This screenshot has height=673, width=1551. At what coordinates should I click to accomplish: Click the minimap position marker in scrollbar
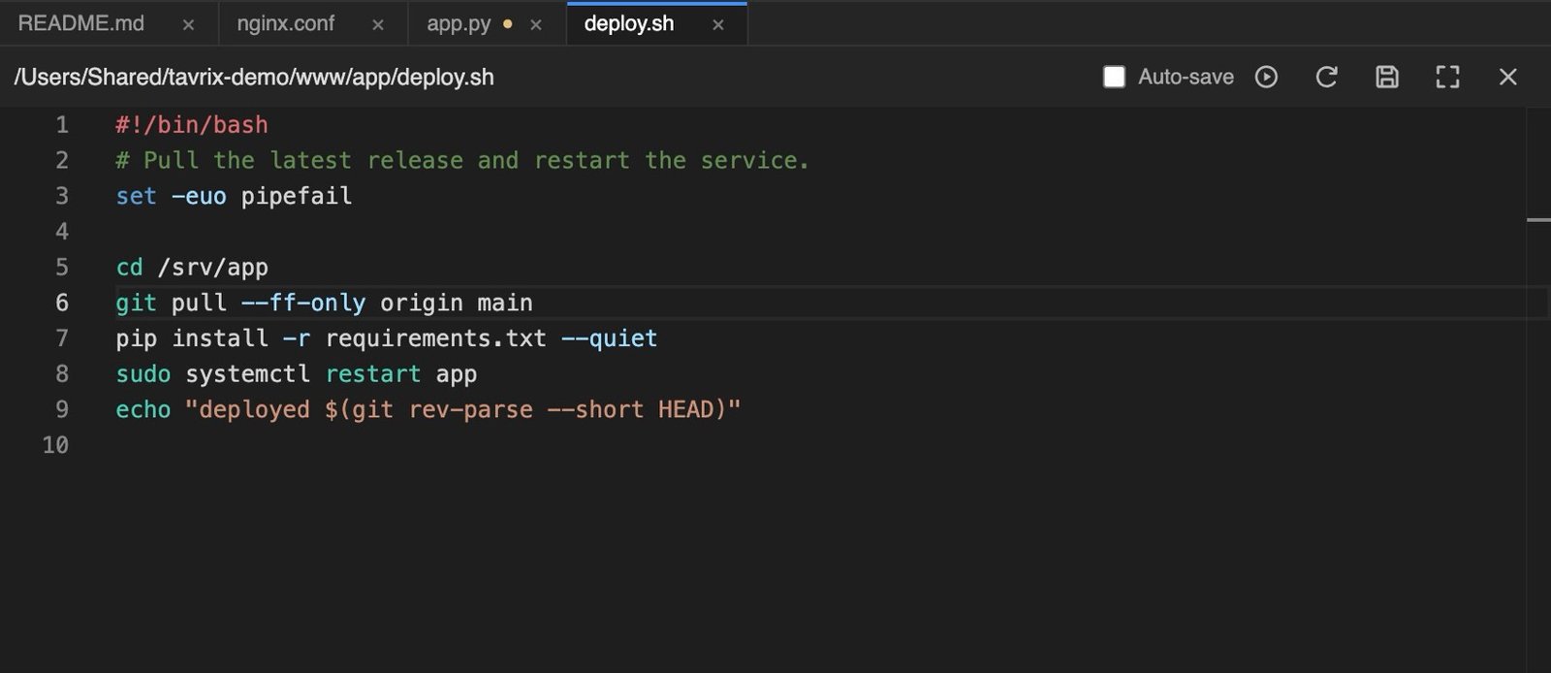(x=1538, y=220)
